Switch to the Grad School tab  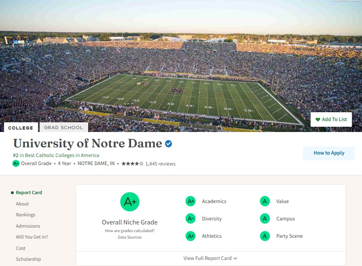pyautogui.click(x=64, y=128)
